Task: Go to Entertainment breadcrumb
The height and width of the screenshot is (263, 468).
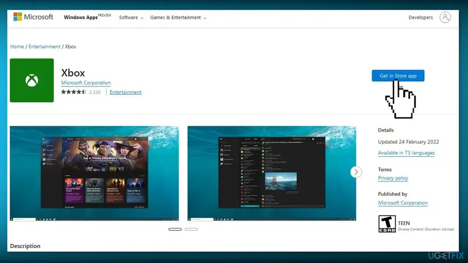Action: click(44, 46)
